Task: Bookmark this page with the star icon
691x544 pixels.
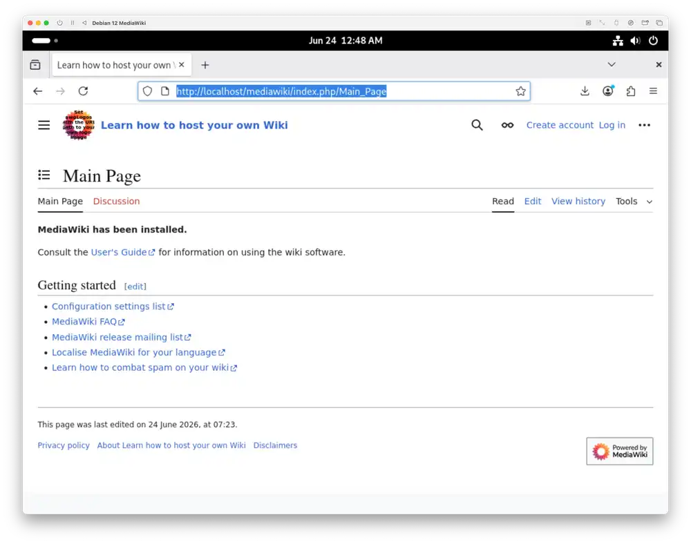Action: point(520,91)
